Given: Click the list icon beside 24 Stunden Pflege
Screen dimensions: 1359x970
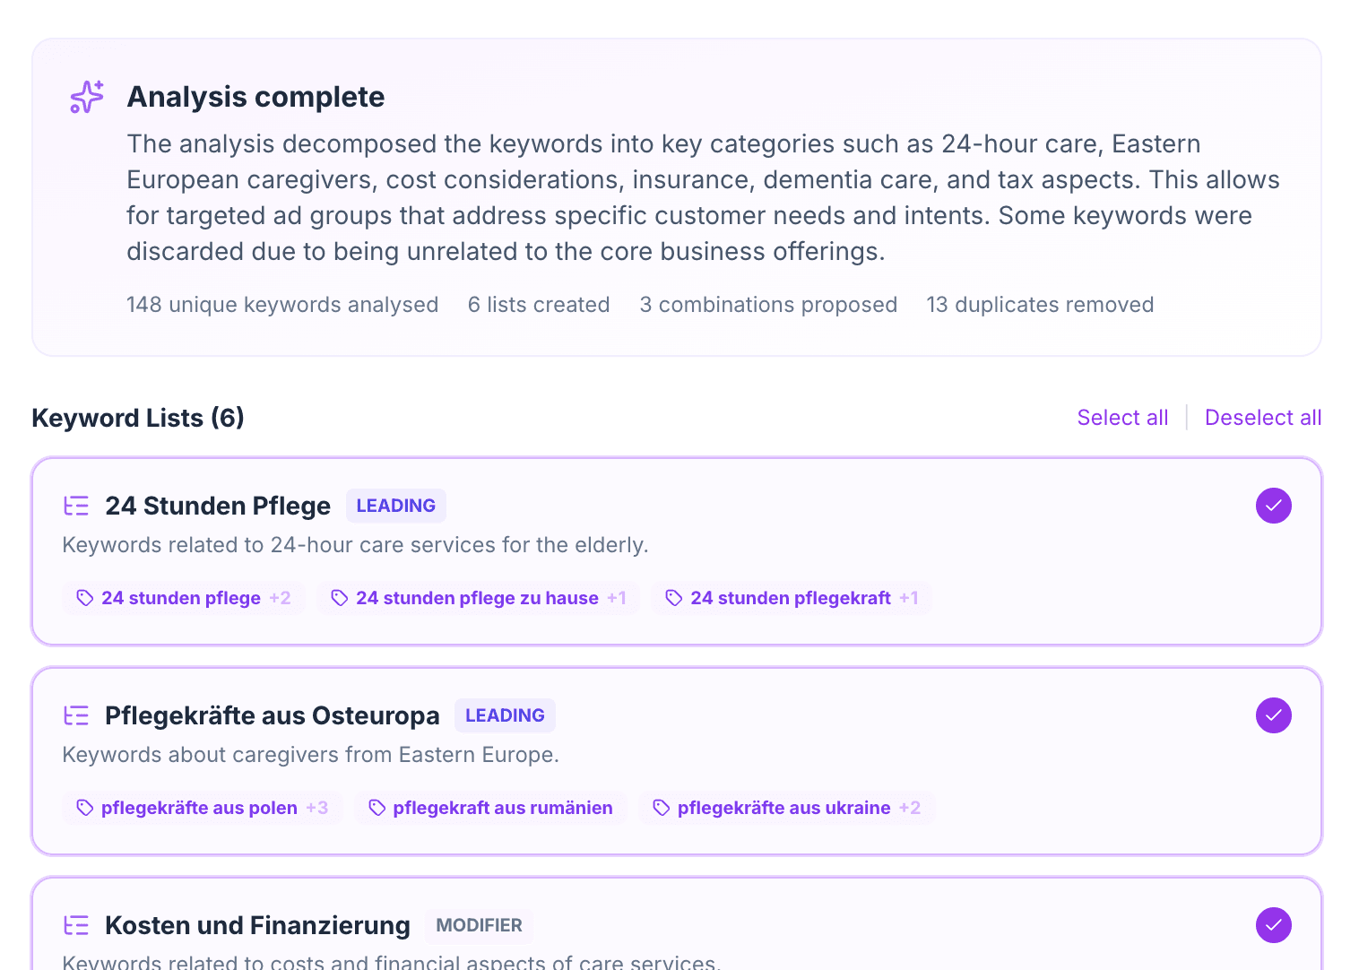Looking at the screenshot, I should pos(76,506).
